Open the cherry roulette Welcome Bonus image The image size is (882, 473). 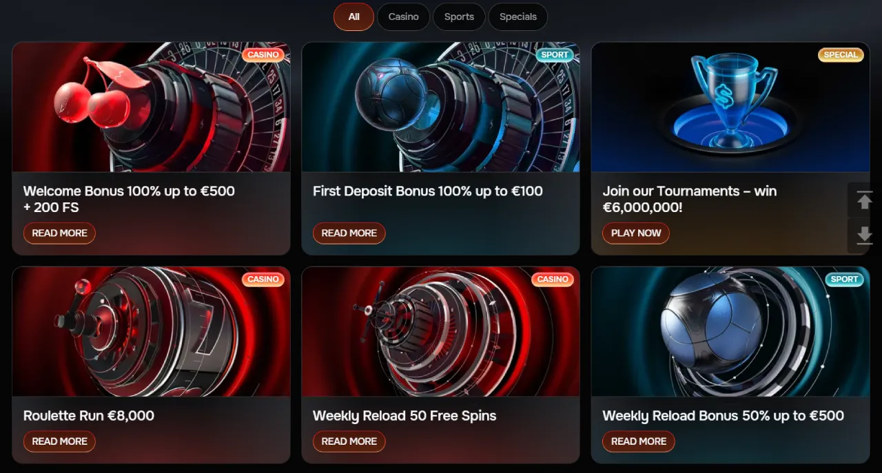[151, 107]
